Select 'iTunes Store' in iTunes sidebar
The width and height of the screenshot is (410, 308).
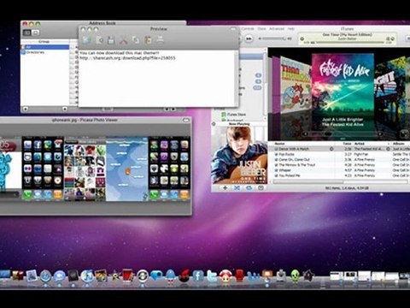pyautogui.click(x=237, y=115)
